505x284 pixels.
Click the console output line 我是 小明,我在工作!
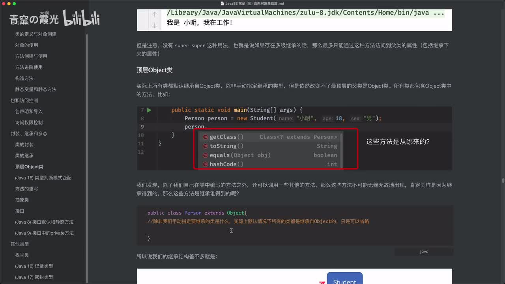(200, 23)
